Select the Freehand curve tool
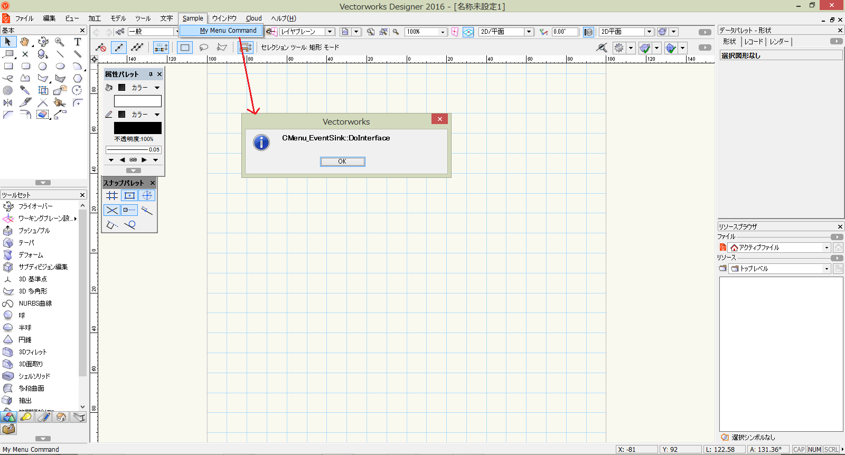This screenshot has width=845, height=455. 8,78
